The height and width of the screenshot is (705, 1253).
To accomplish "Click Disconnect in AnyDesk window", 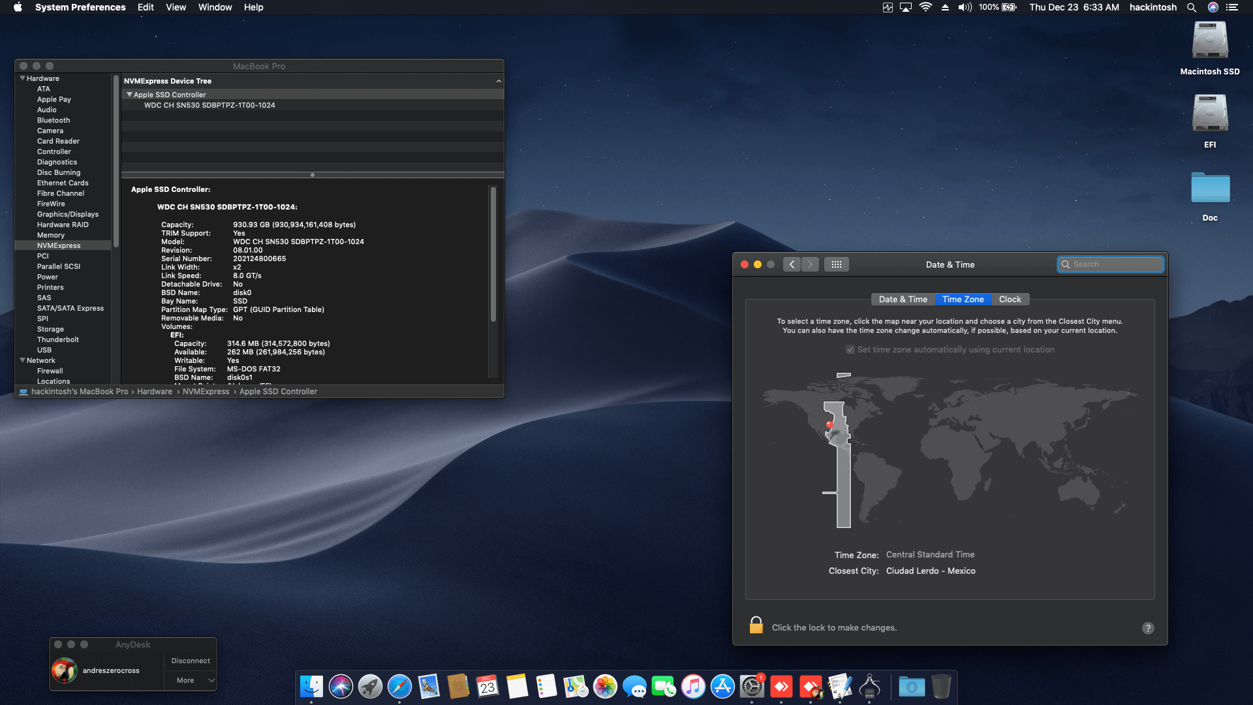I will coord(190,661).
